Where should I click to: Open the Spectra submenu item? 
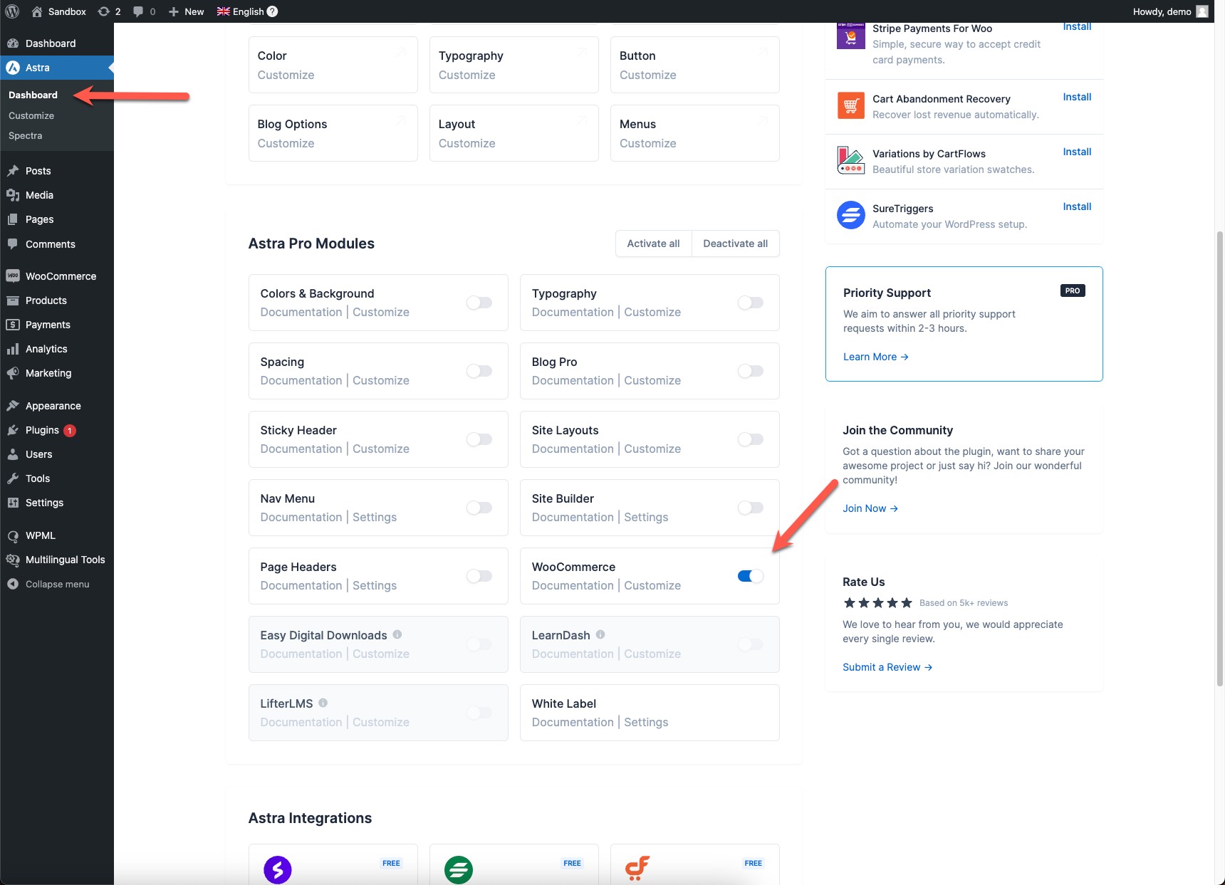click(x=26, y=135)
